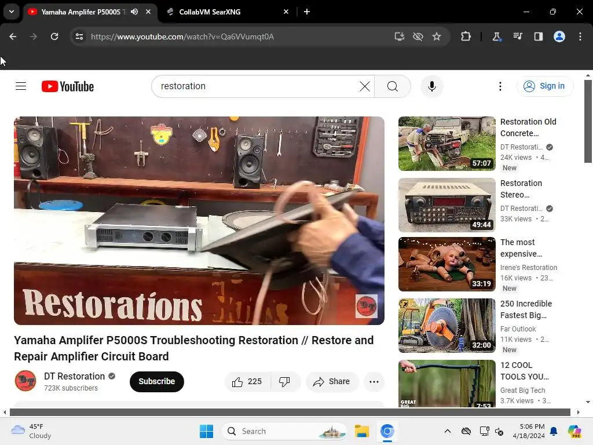This screenshot has width=593, height=445.
Task: Open the Chrome profile avatar
Action: tap(559, 37)
